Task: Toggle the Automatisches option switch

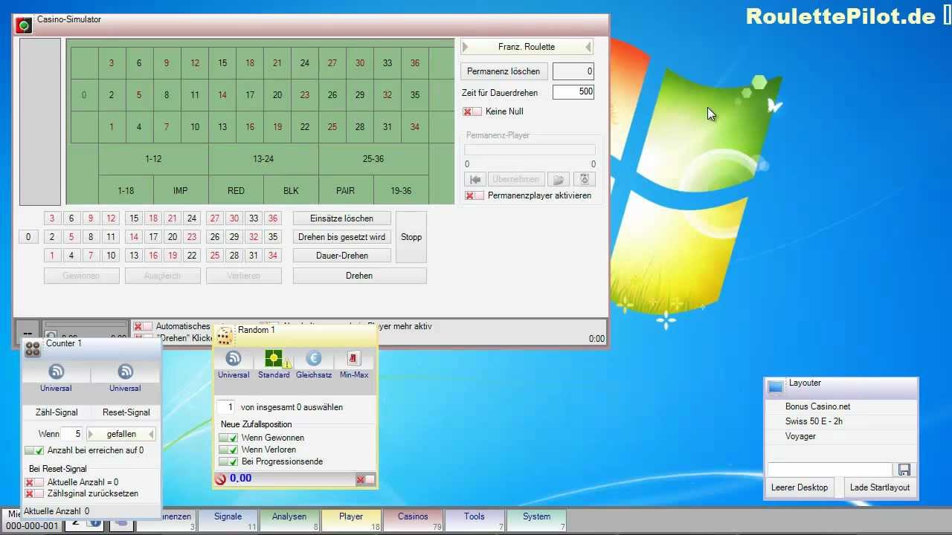Action: coord(143,326)
